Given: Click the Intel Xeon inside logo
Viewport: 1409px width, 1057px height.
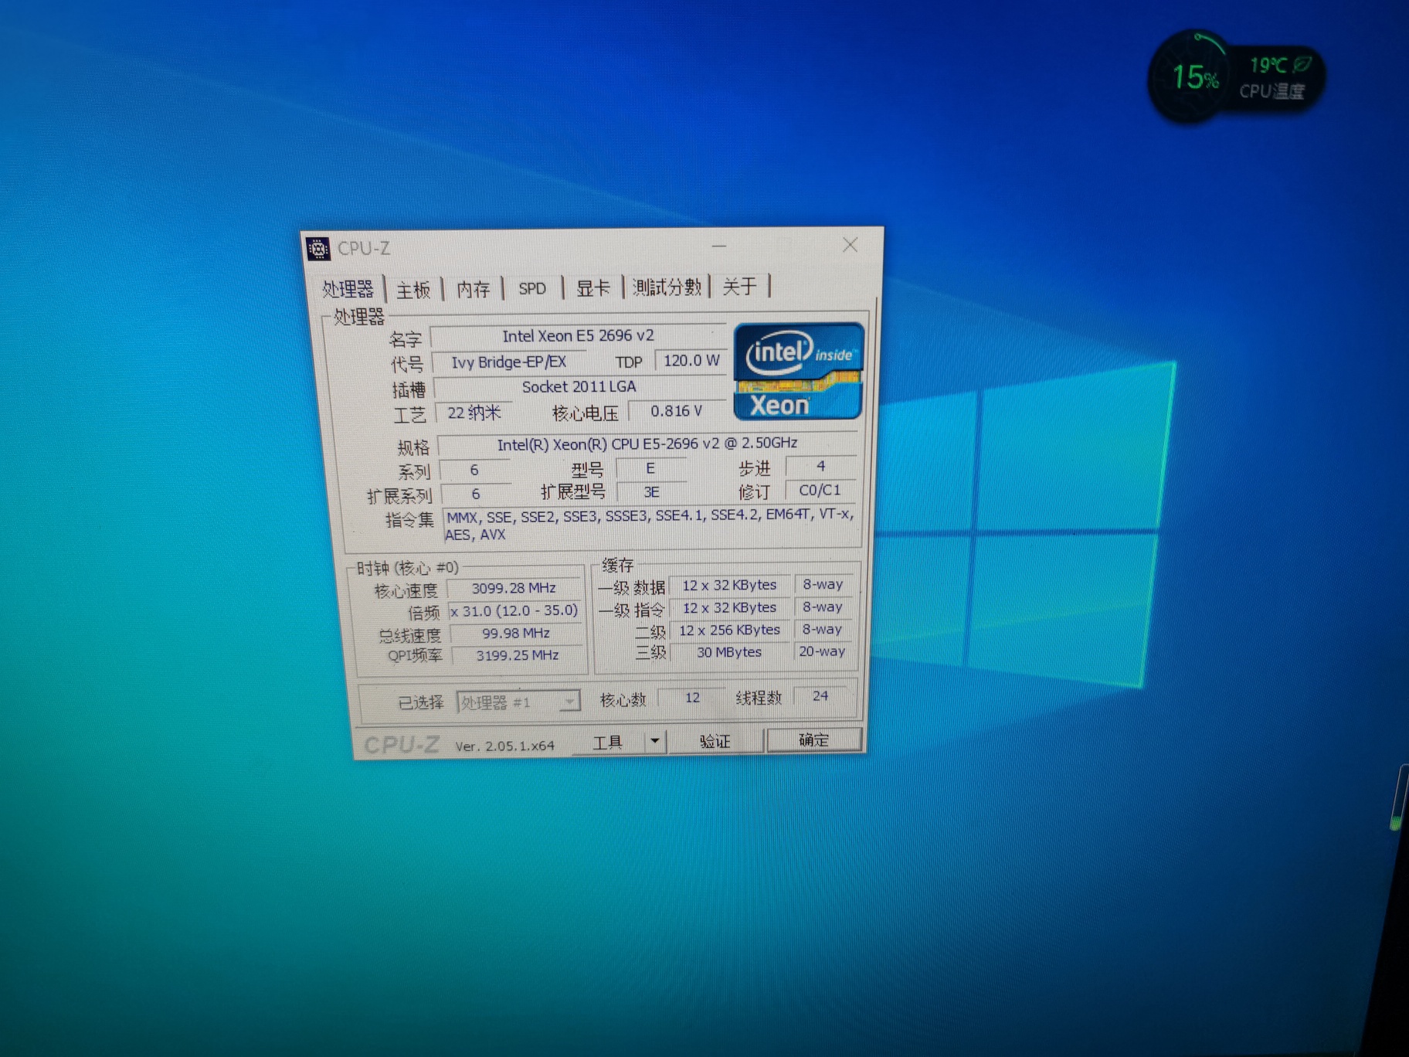Looking at the screenshot, I should click(797, 372).
